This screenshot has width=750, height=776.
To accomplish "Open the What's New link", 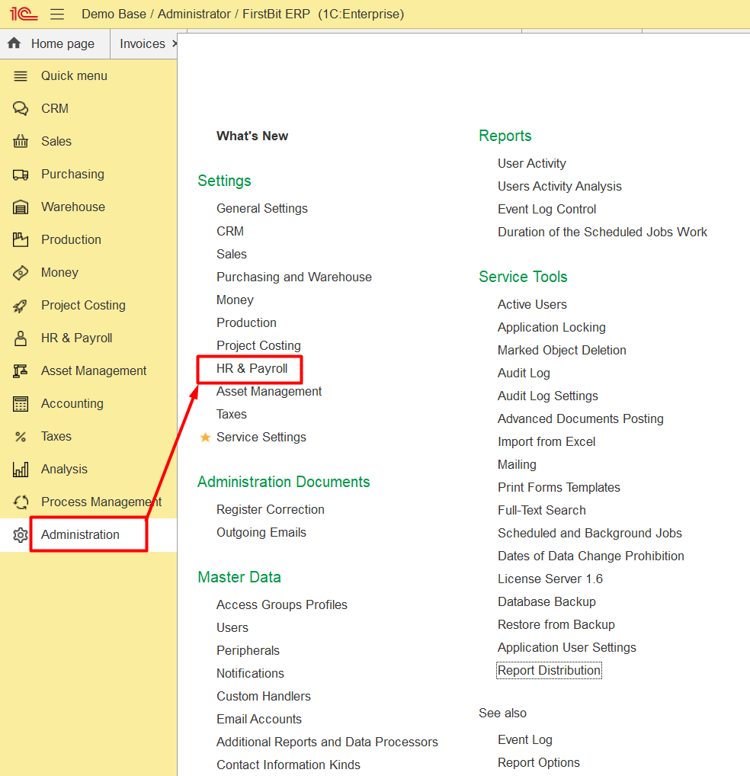I will [x=252, y=136].
